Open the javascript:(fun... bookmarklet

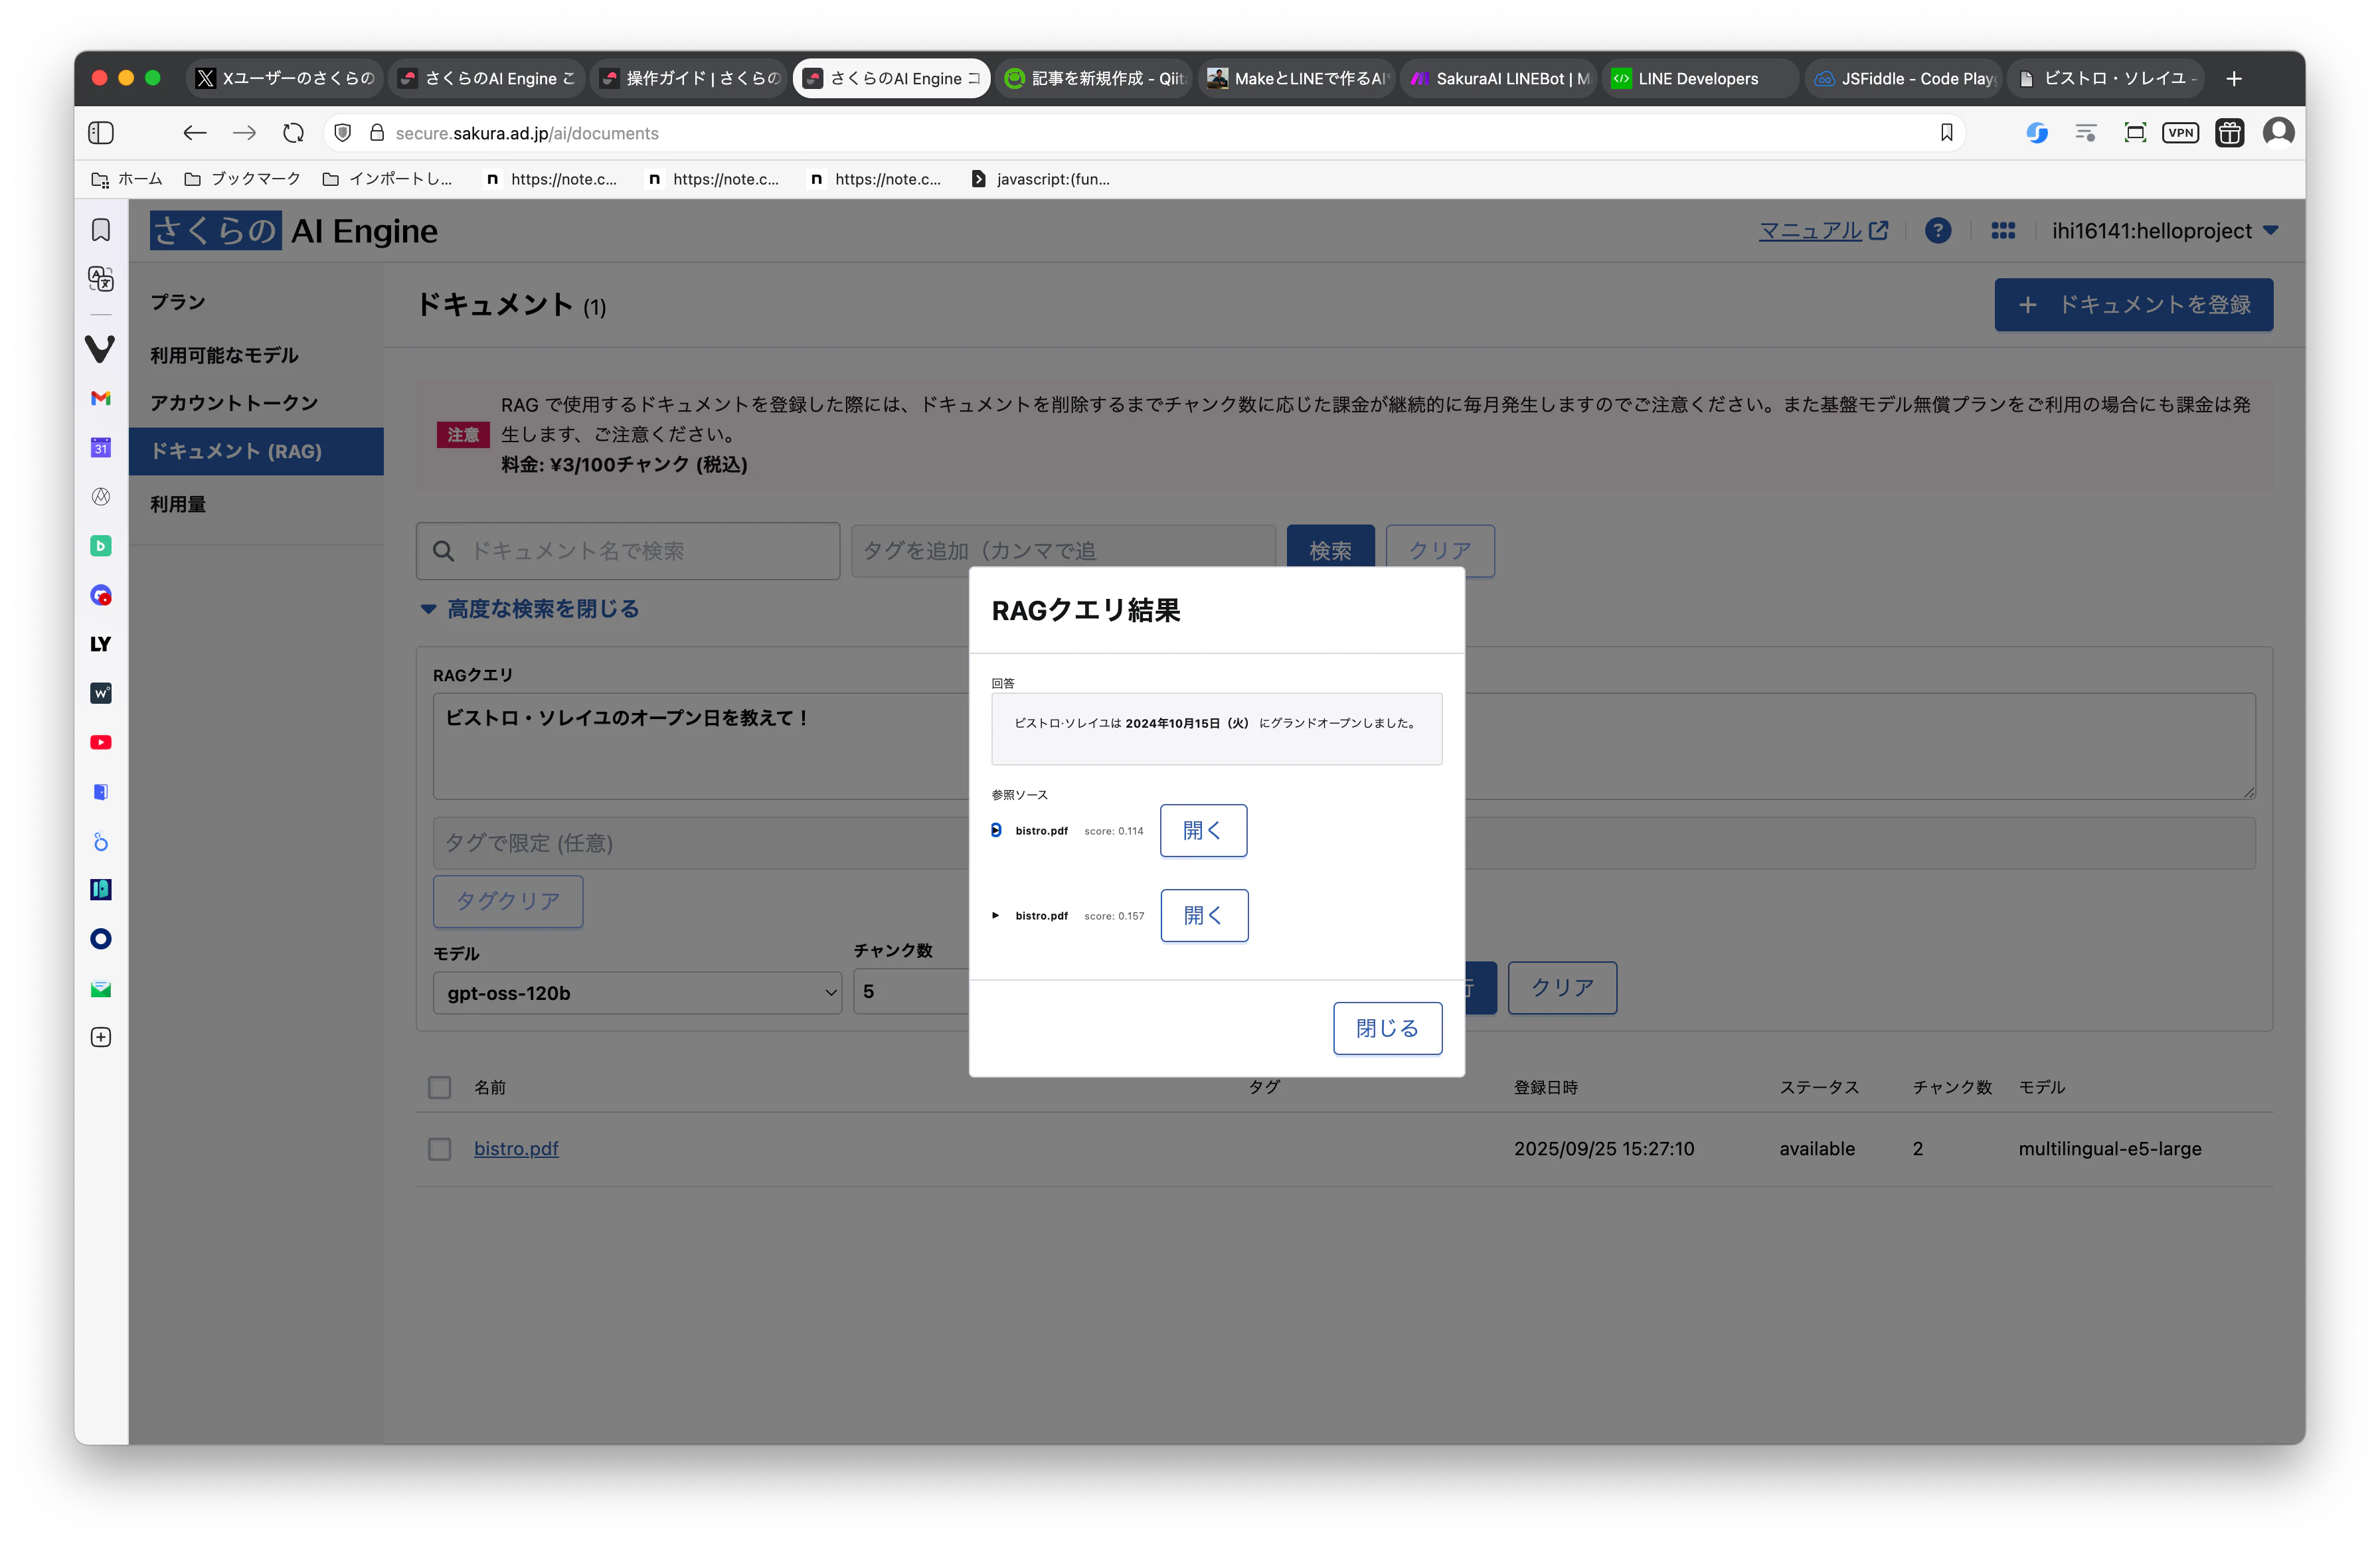(1040, 179)
